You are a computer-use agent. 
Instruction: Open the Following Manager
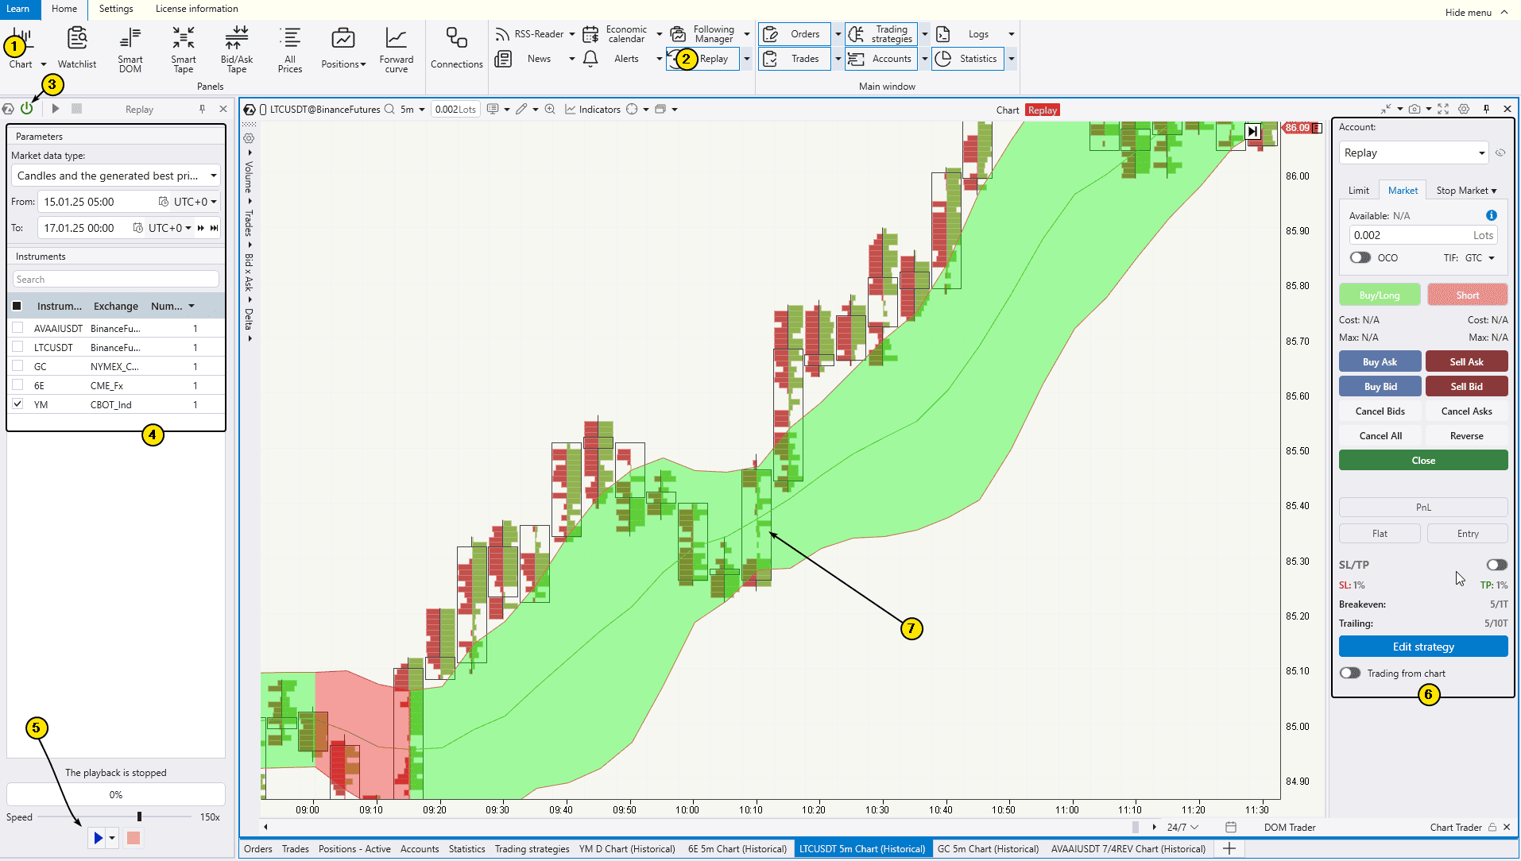coord(704,34)
